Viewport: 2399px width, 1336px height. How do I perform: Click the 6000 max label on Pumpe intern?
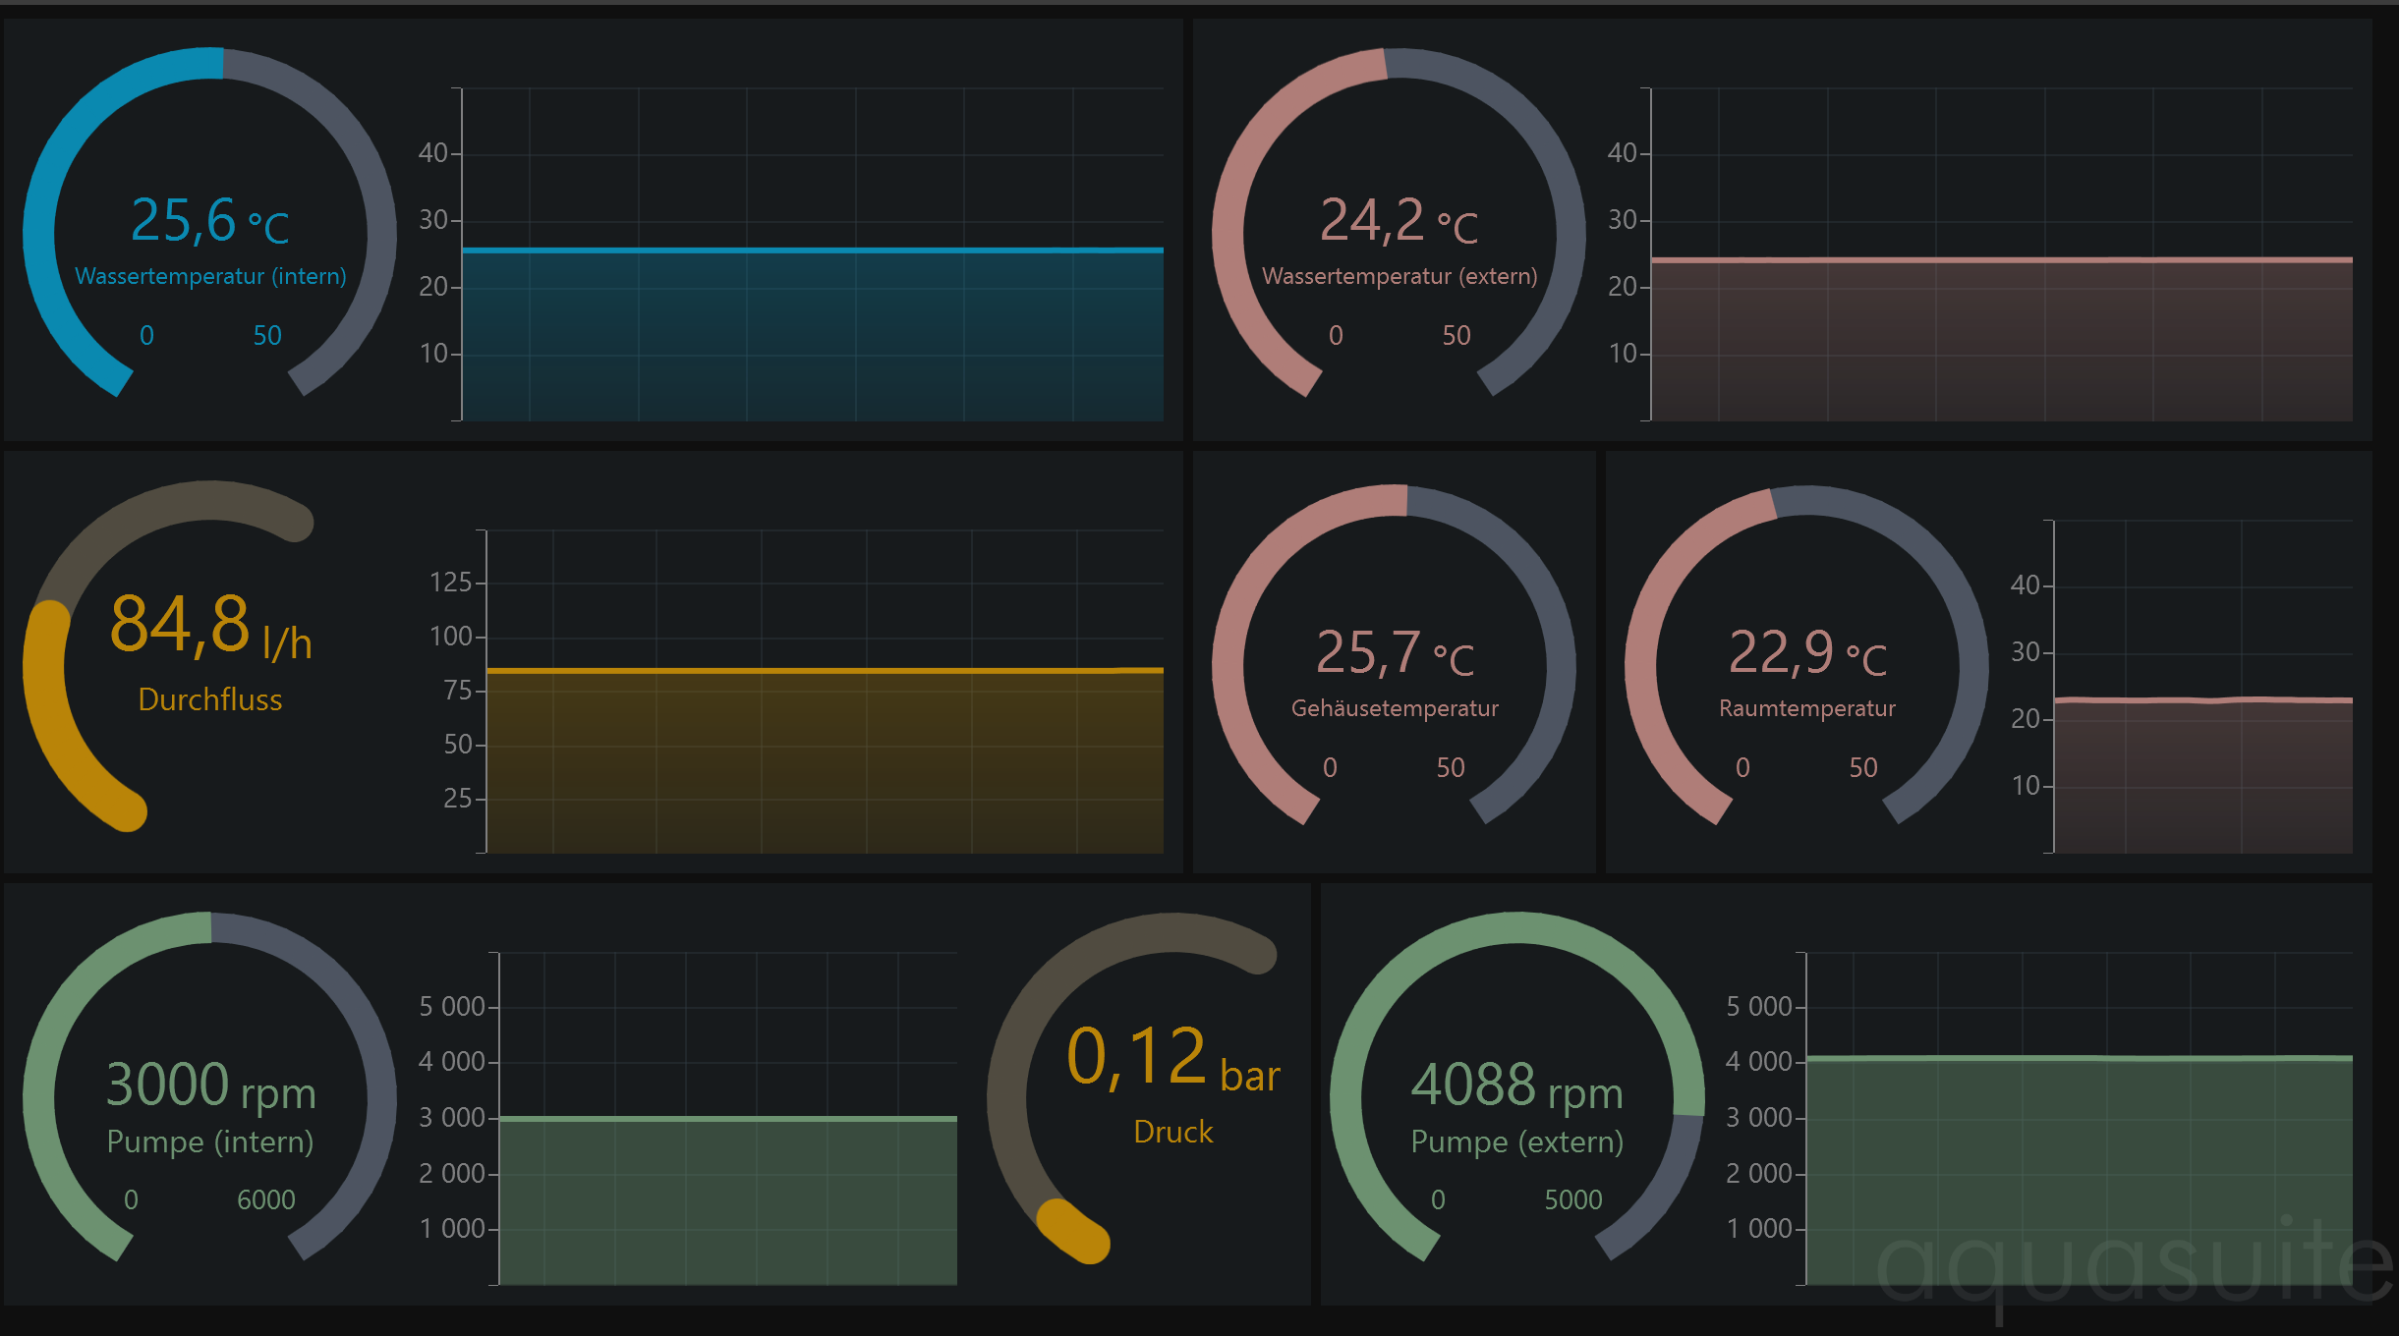pyautogui.click(x=265, y=1199)
